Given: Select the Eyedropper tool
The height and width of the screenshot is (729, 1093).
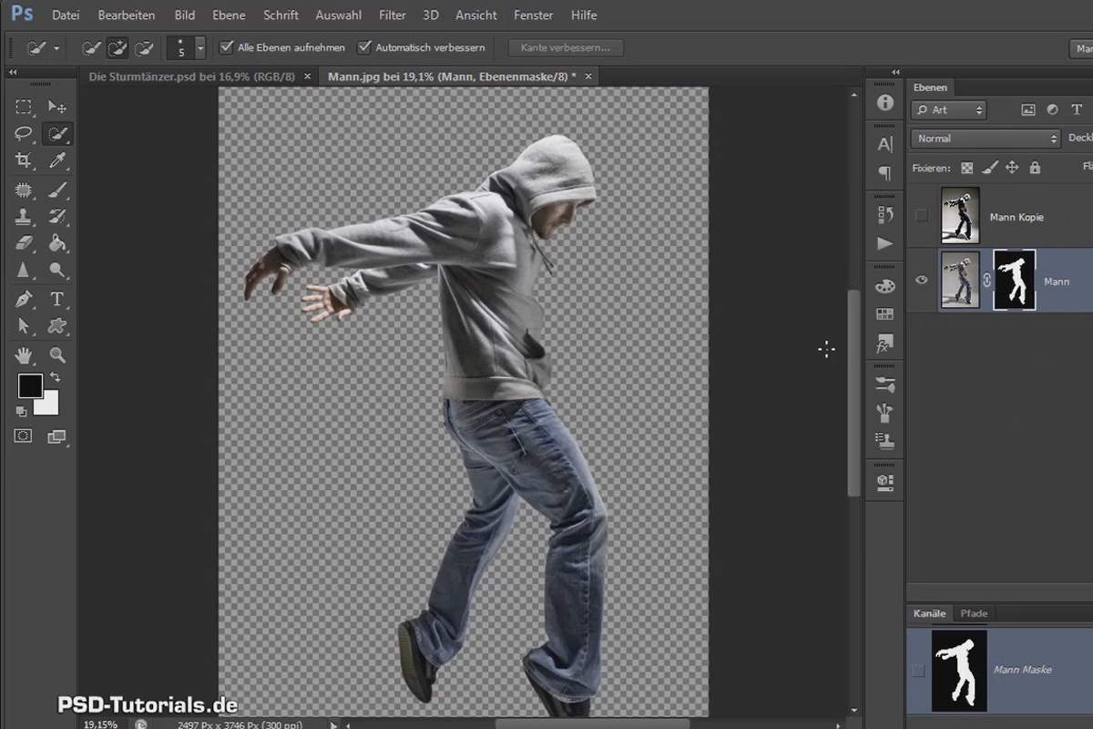Looking at the screenshot, I should tap(57, 161).
